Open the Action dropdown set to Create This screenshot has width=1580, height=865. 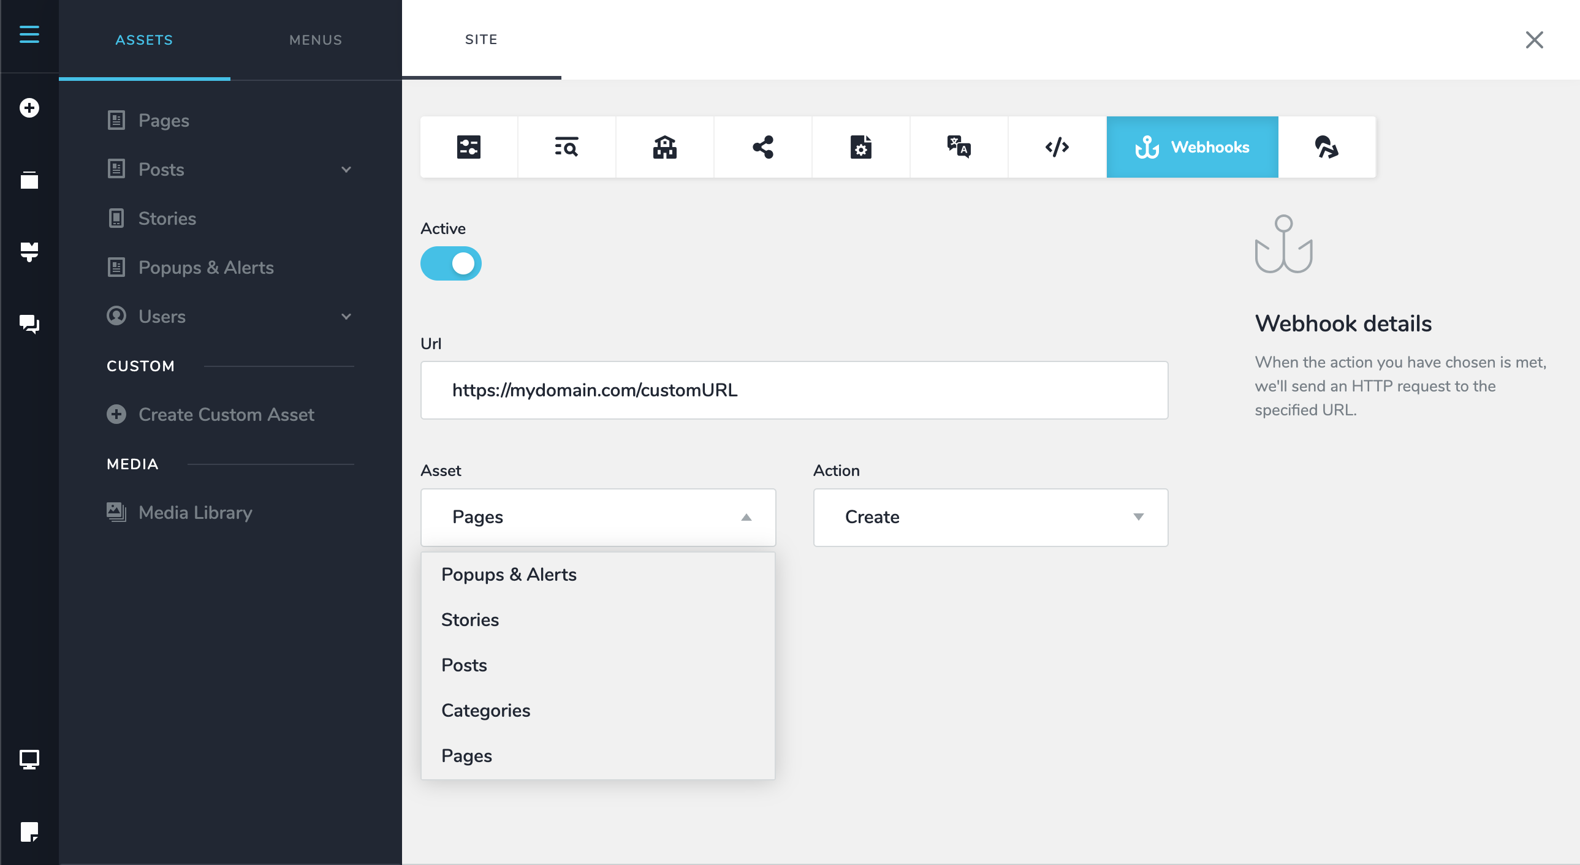990,517
